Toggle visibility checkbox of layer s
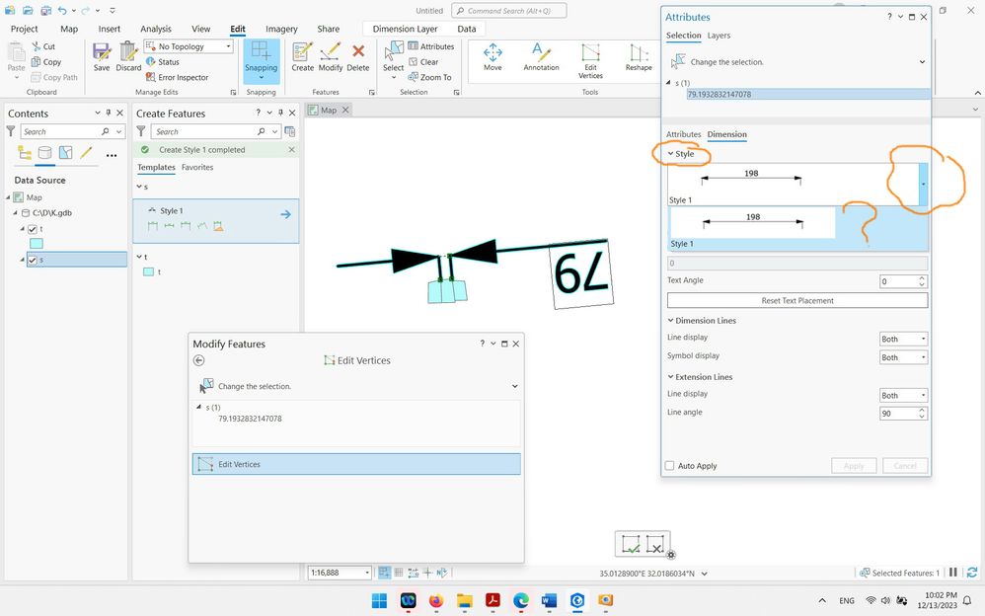Screen dimensions: 985x616 tap(33, 260)
